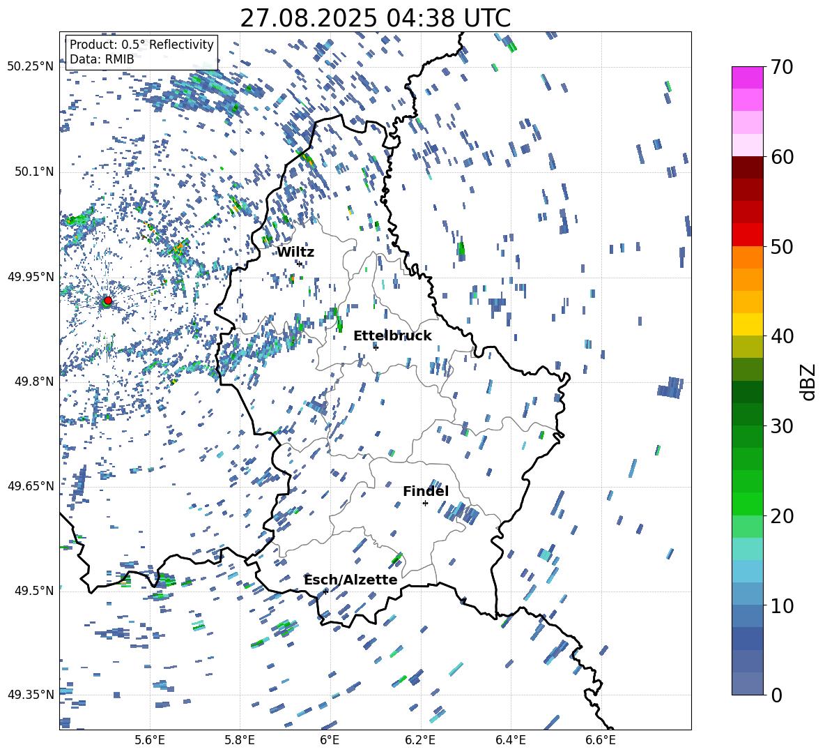
Task: Click the colorbar 40 tick label
Action: 782,336
